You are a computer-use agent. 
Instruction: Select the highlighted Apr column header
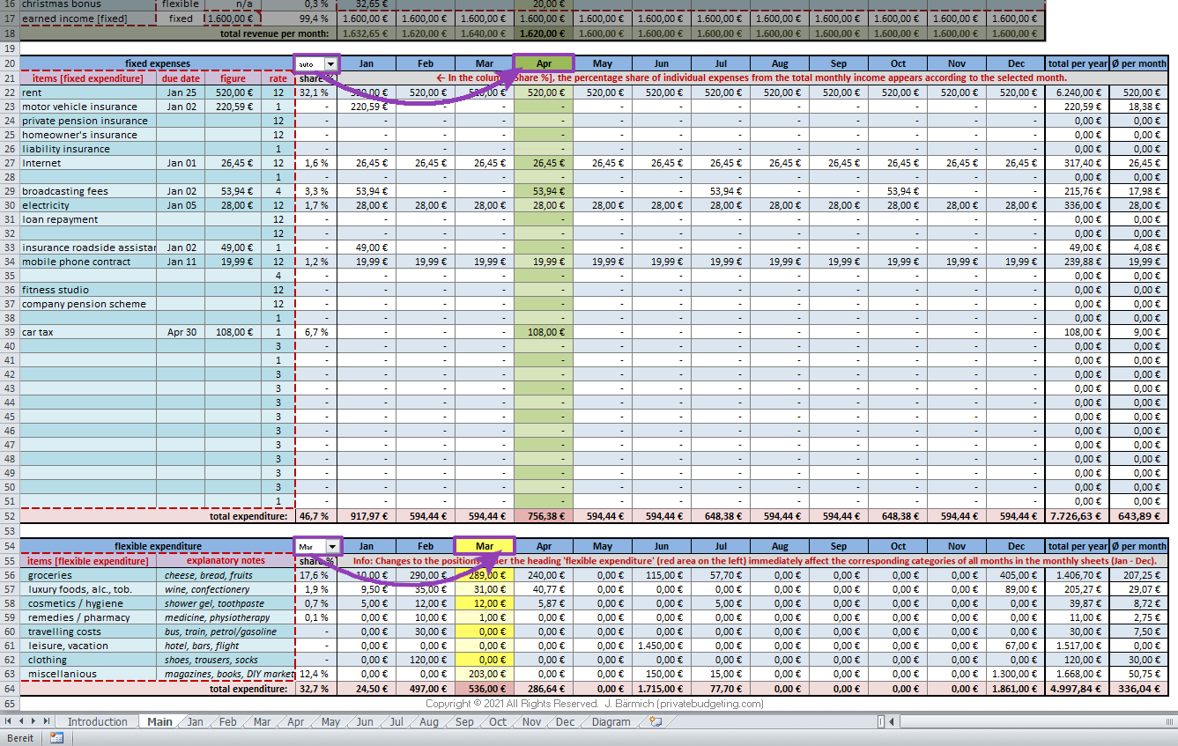point(544,64)
